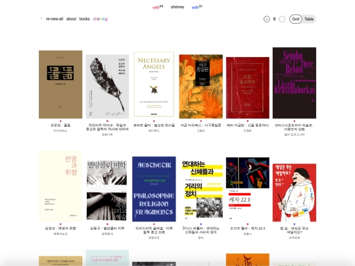Open the books page
This screenshot has width=355, height=266.
[x=84, y=19]
